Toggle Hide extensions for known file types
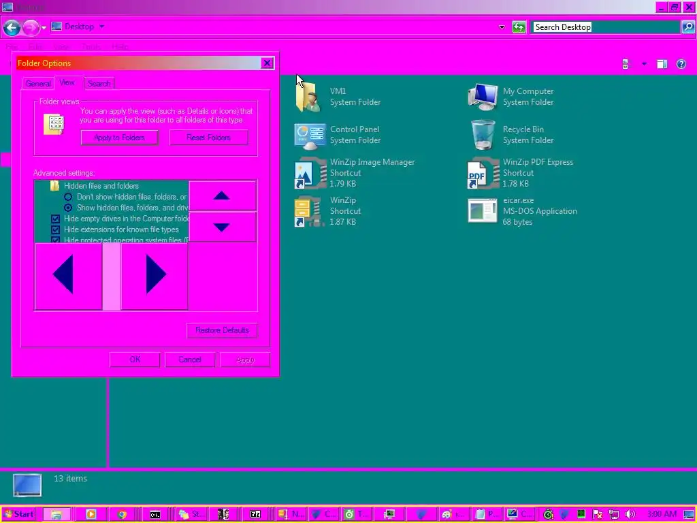The height and width of the screenshot is (523, 697). click(x=56, y=229)
